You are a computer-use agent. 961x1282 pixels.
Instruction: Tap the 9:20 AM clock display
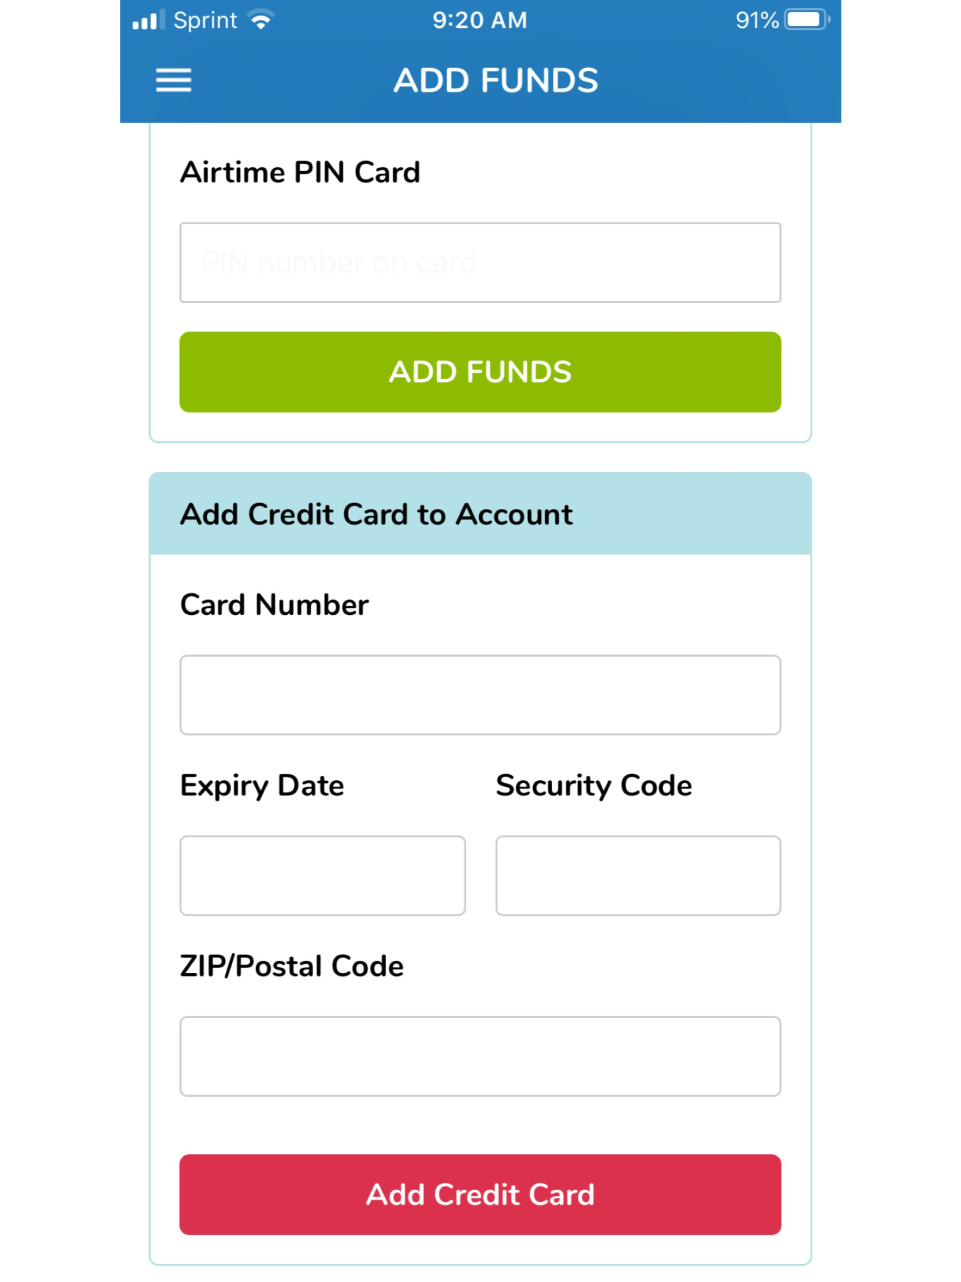(x=480, y=20)
